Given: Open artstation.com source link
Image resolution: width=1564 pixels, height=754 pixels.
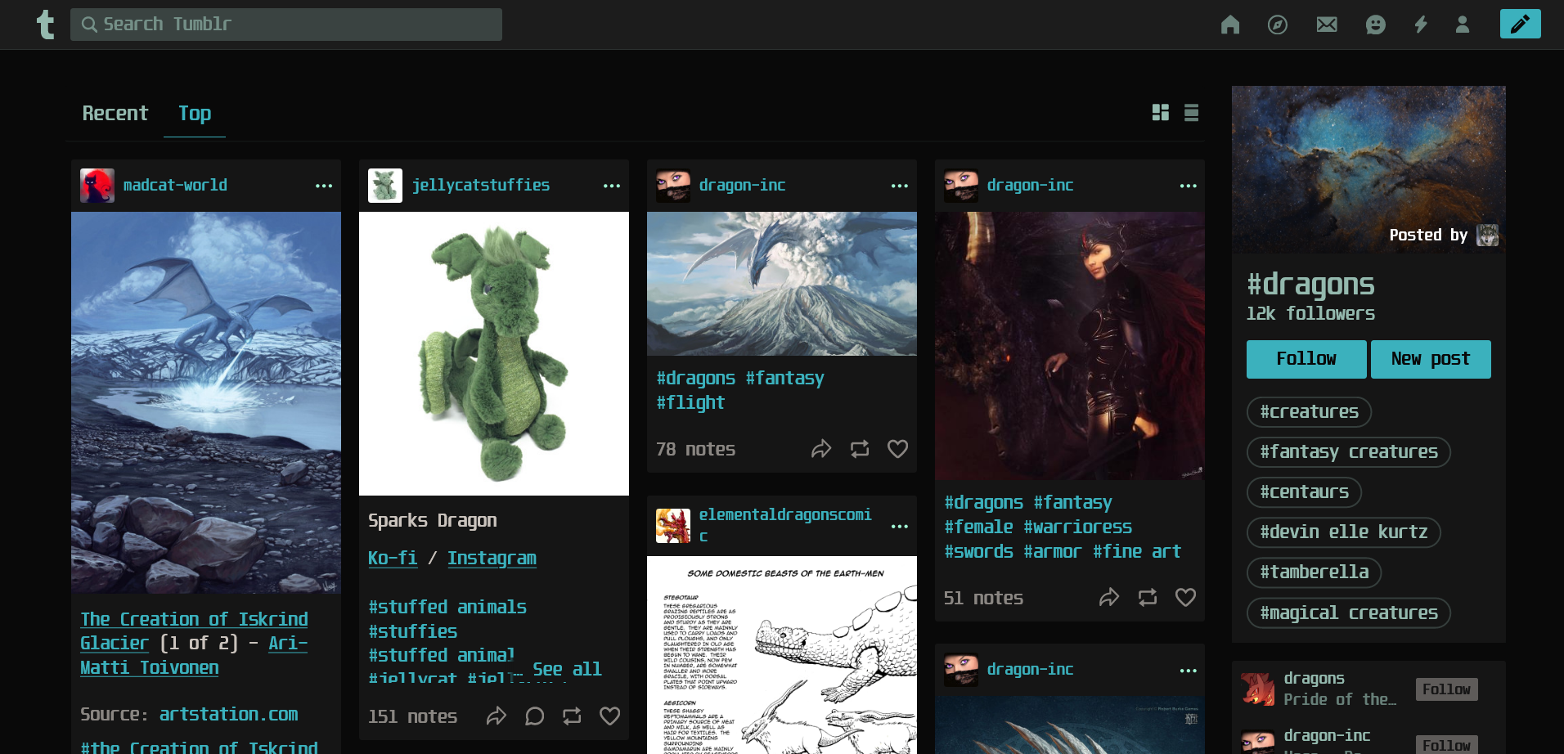Looking at the screenshot, I should (228, 715).
